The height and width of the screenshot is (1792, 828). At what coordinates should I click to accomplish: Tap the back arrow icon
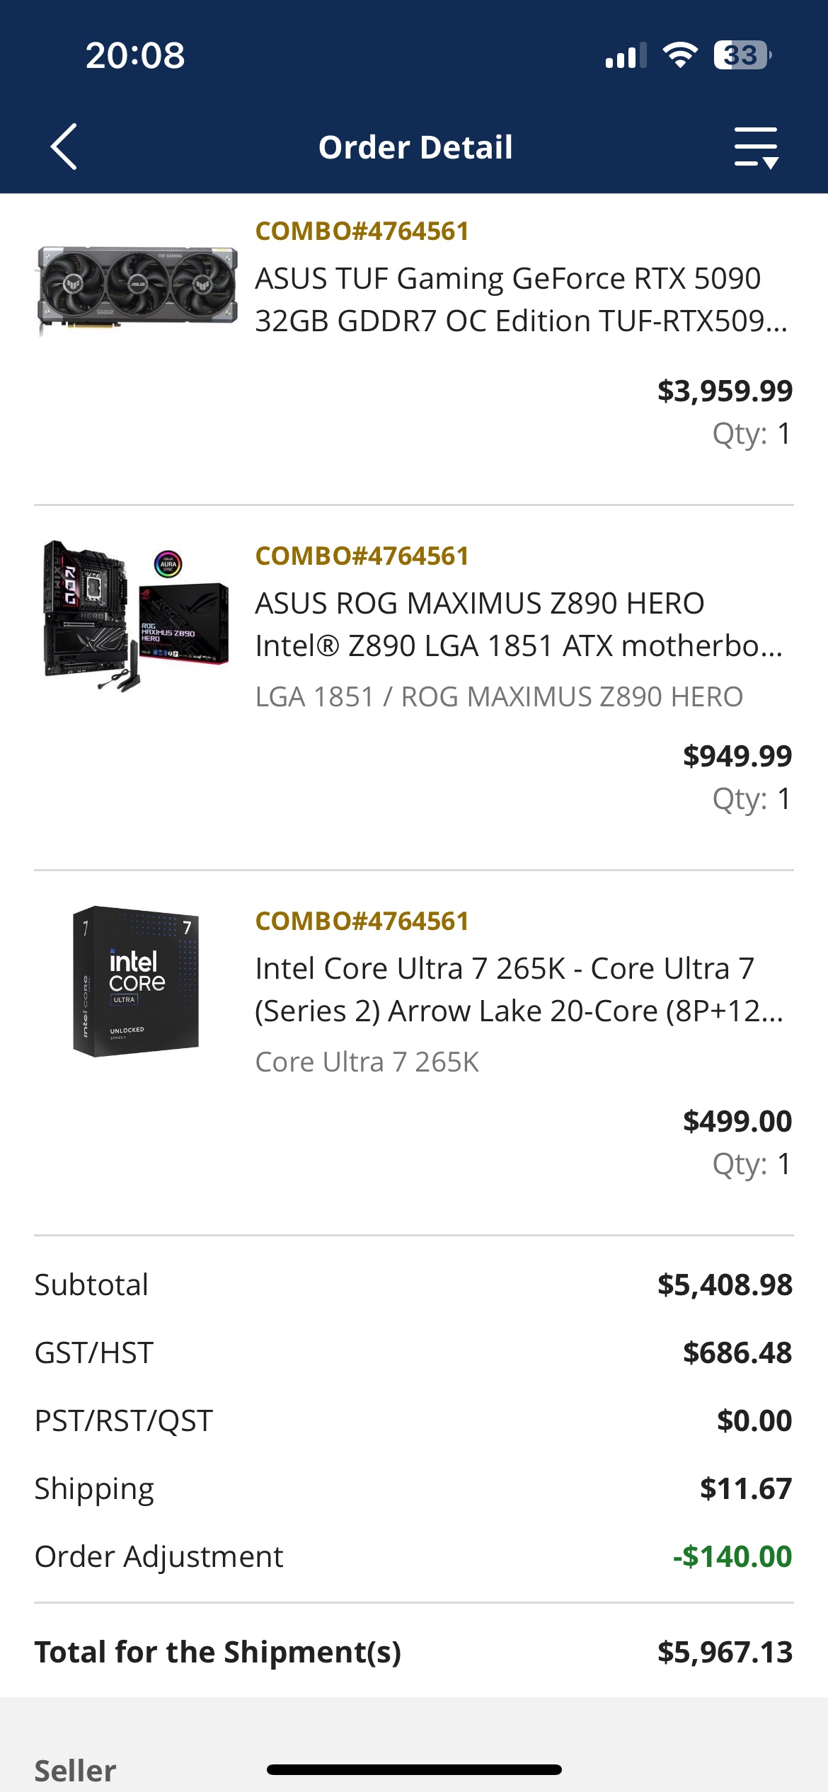point(64,147)
